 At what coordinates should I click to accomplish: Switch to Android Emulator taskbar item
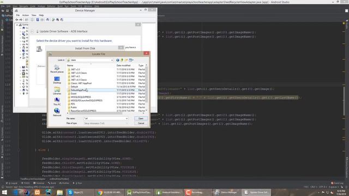169,192
